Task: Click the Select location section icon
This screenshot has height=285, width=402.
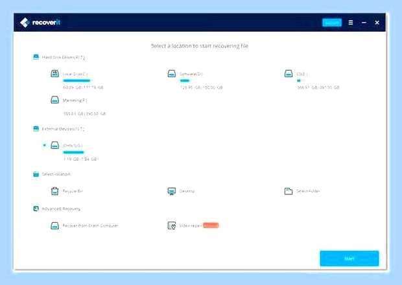Action: (x=36, y=174)
